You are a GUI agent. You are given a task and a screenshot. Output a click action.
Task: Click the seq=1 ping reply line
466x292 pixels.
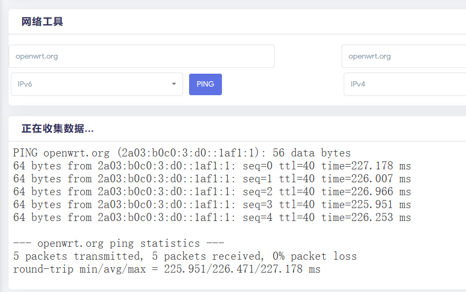point(212,179)
